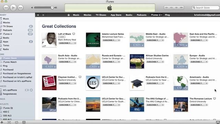Select the 400 C playlist

click(6, 112)
